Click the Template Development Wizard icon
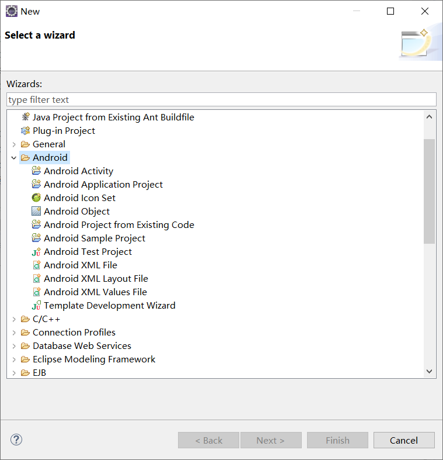 (36, 305)
